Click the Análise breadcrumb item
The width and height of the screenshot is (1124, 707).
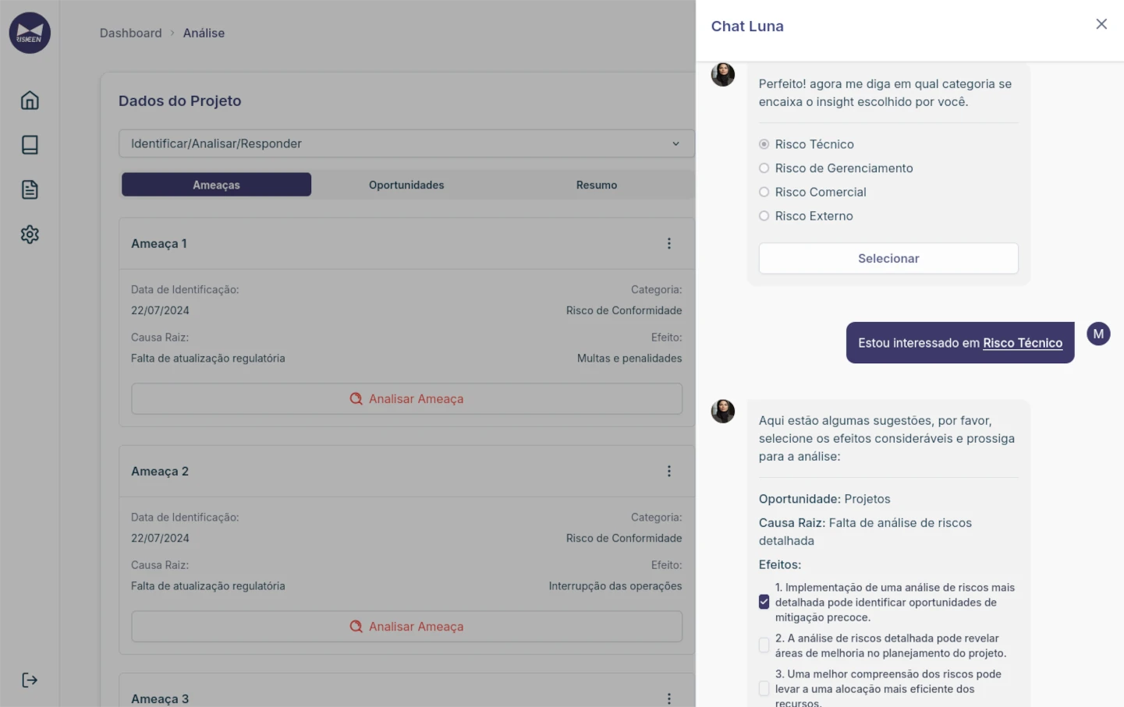[x=204, y=33]
